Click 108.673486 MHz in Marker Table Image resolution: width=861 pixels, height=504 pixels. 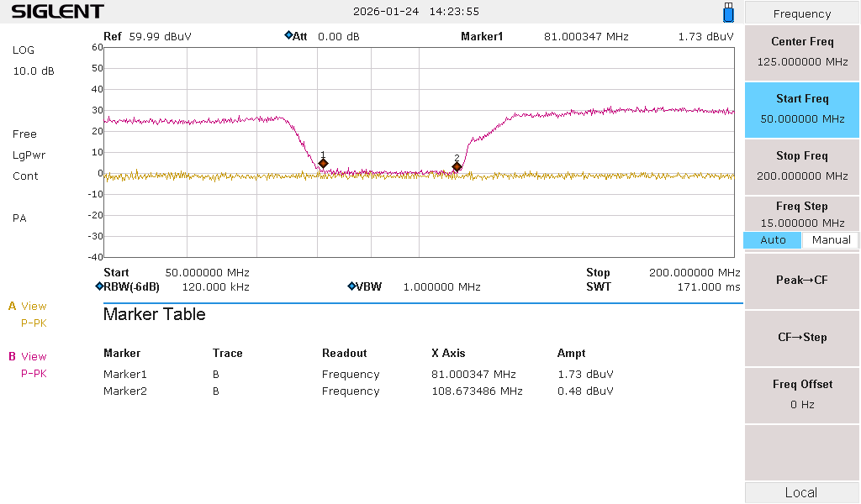[477, 391]
